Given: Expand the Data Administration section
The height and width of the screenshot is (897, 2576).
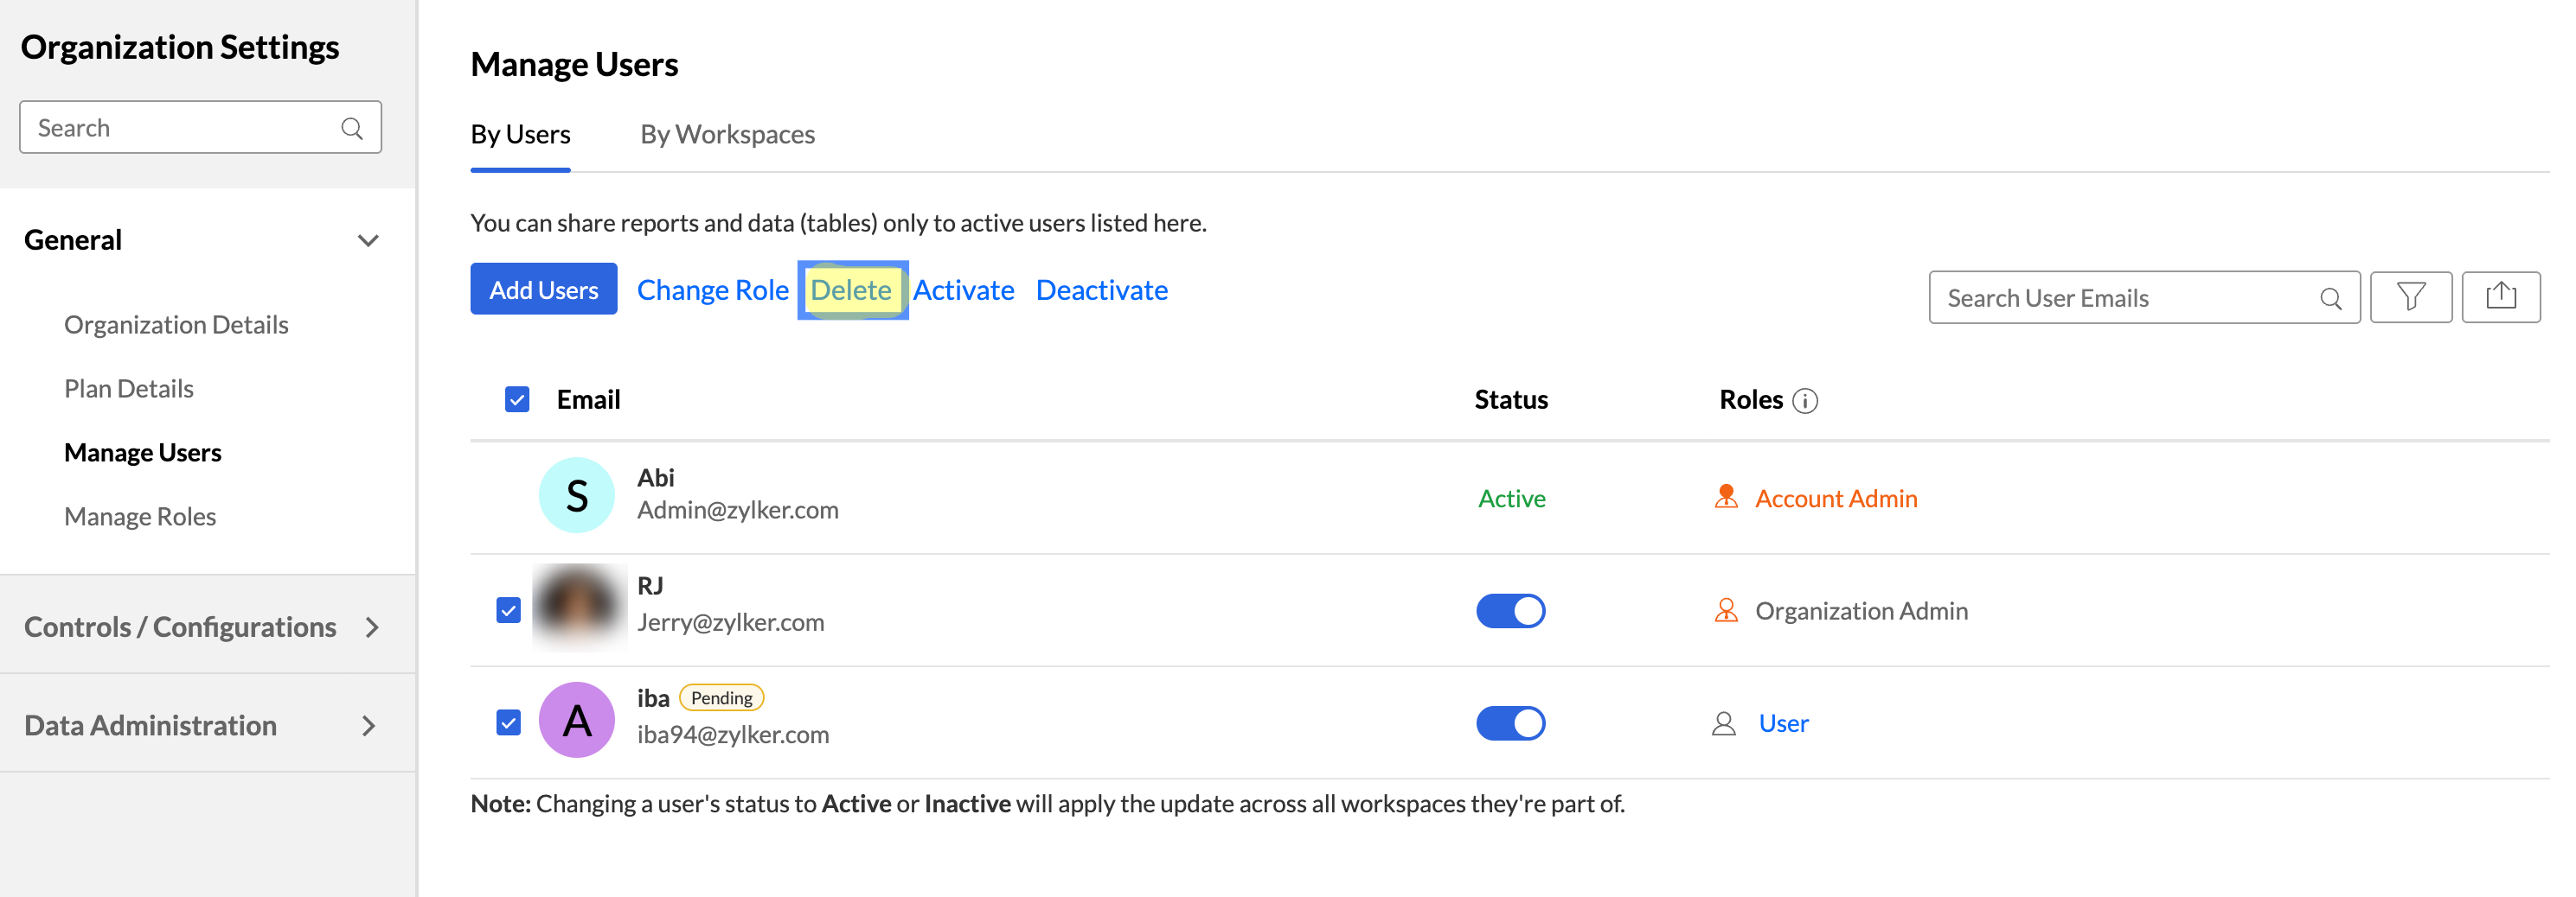Looking at the screenshot, I should 369,725.
